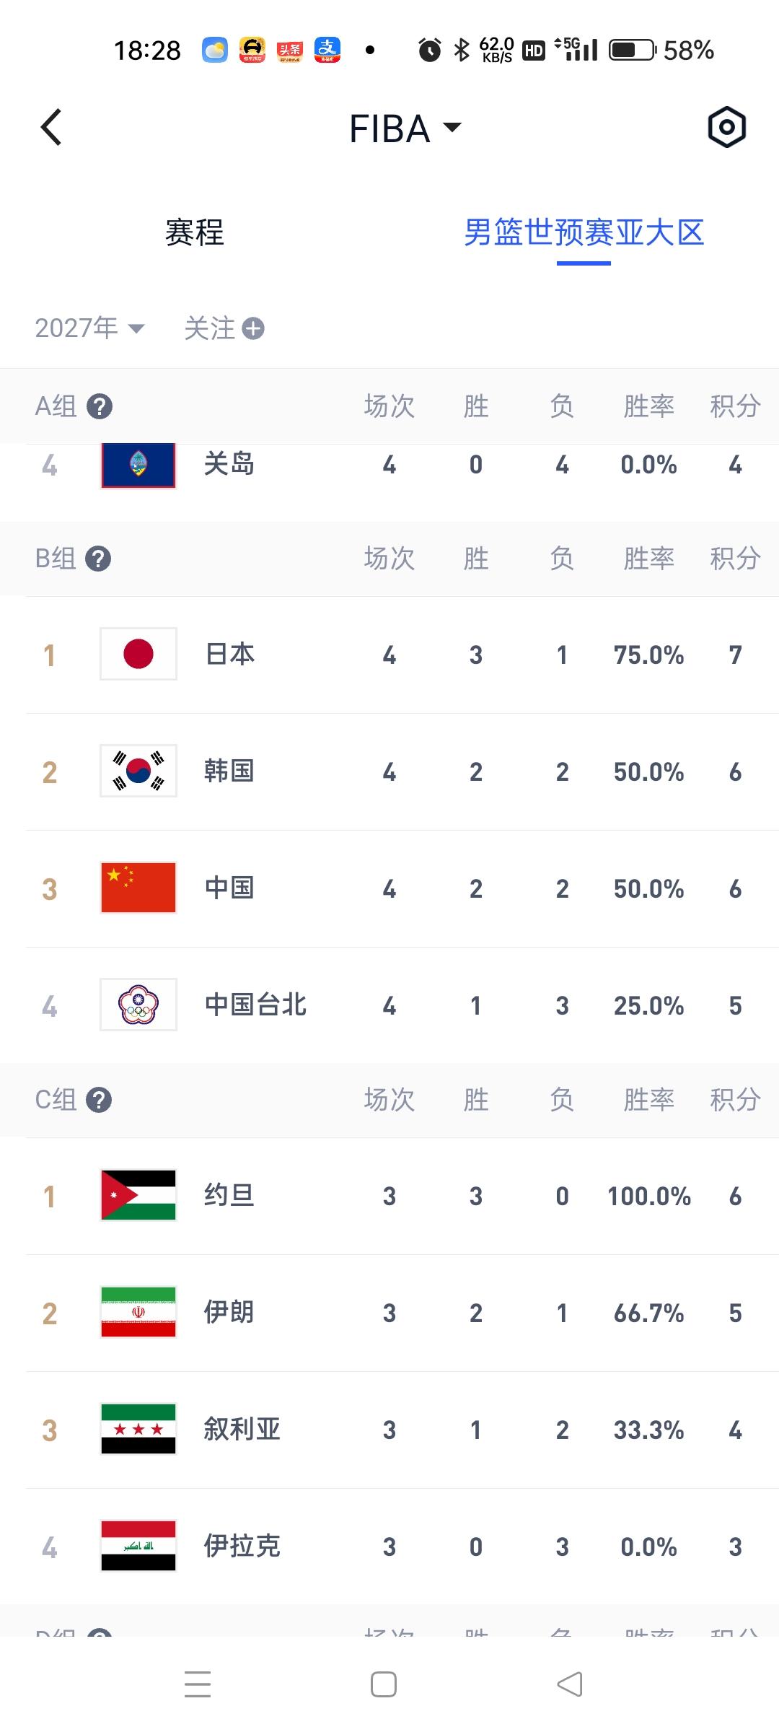Tap the South Korea flag icon
The image size is (779, 1732).
tap(138, 771)
